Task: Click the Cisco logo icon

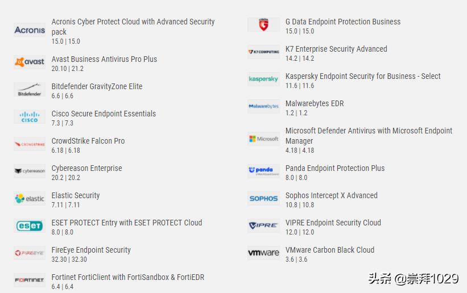Action: [x=30, y=117]
